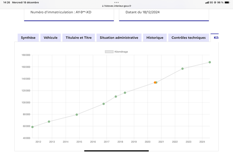Select the green data point just below 100000

coord(104,104)
